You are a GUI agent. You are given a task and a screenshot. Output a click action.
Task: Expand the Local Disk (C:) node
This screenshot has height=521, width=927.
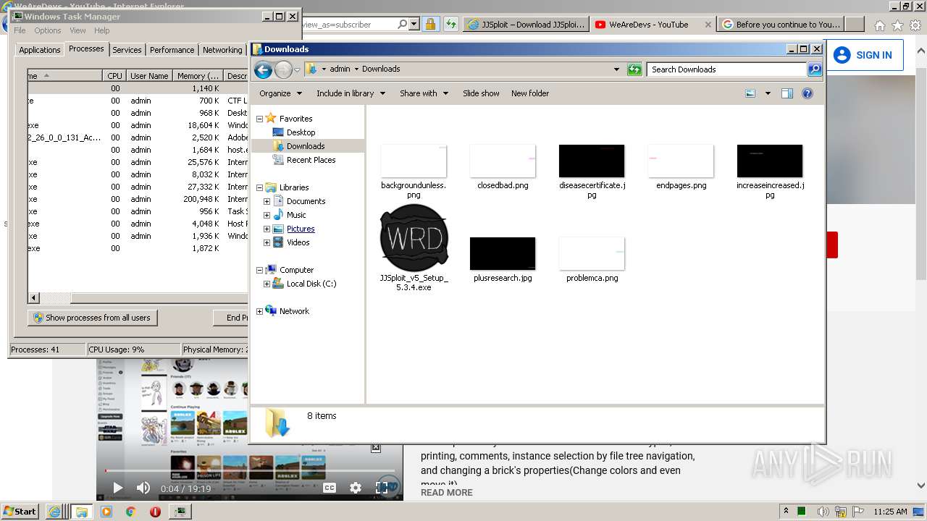[x=267, y=284]
